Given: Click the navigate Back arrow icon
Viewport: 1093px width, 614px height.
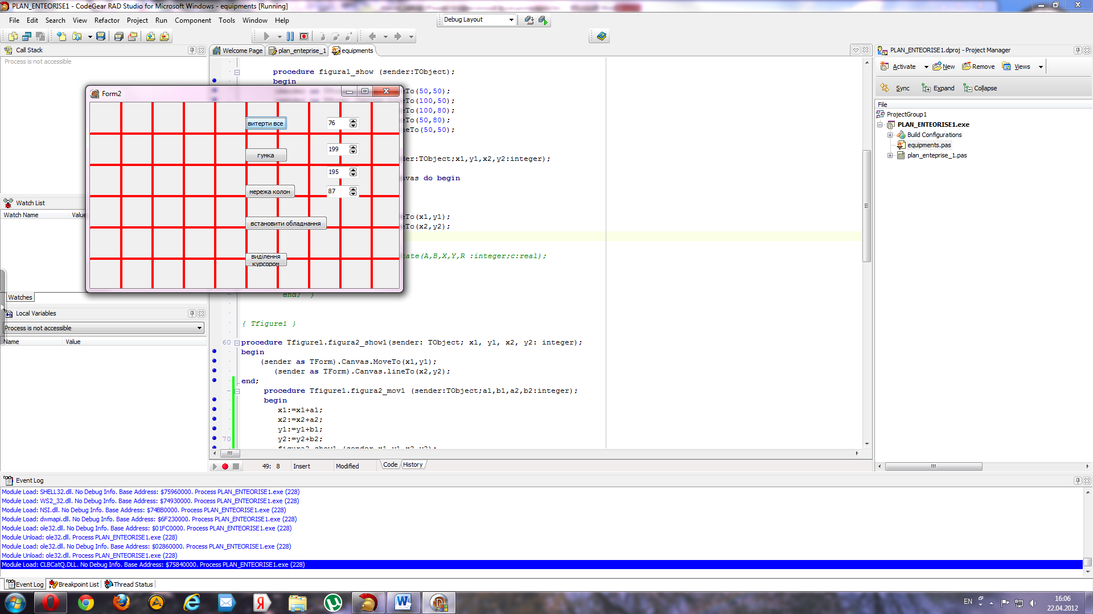Looking at the screenshot, I should [x=372, y=36].
